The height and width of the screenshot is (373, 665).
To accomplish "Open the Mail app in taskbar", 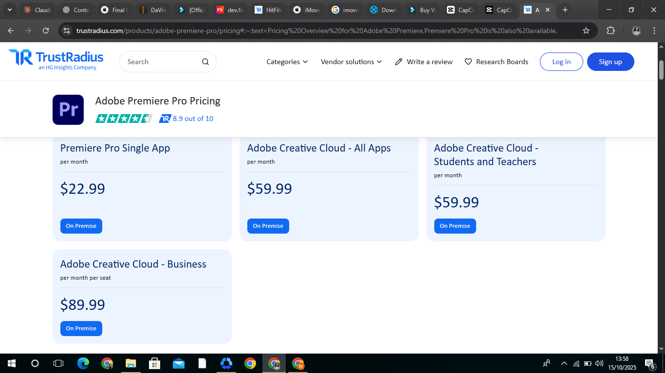I will 179,363.
